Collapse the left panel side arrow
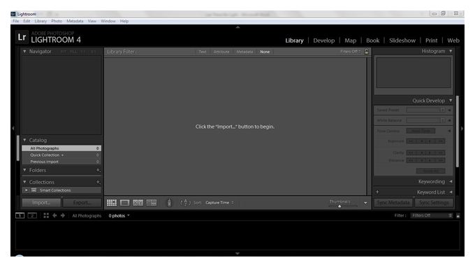 13,128
